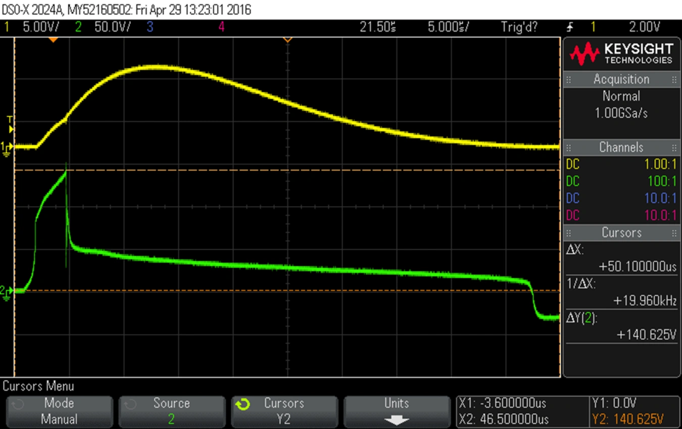Screen dimensions: 682x429
Task: Open the Acquisition panel header
Action: [621, 79]
